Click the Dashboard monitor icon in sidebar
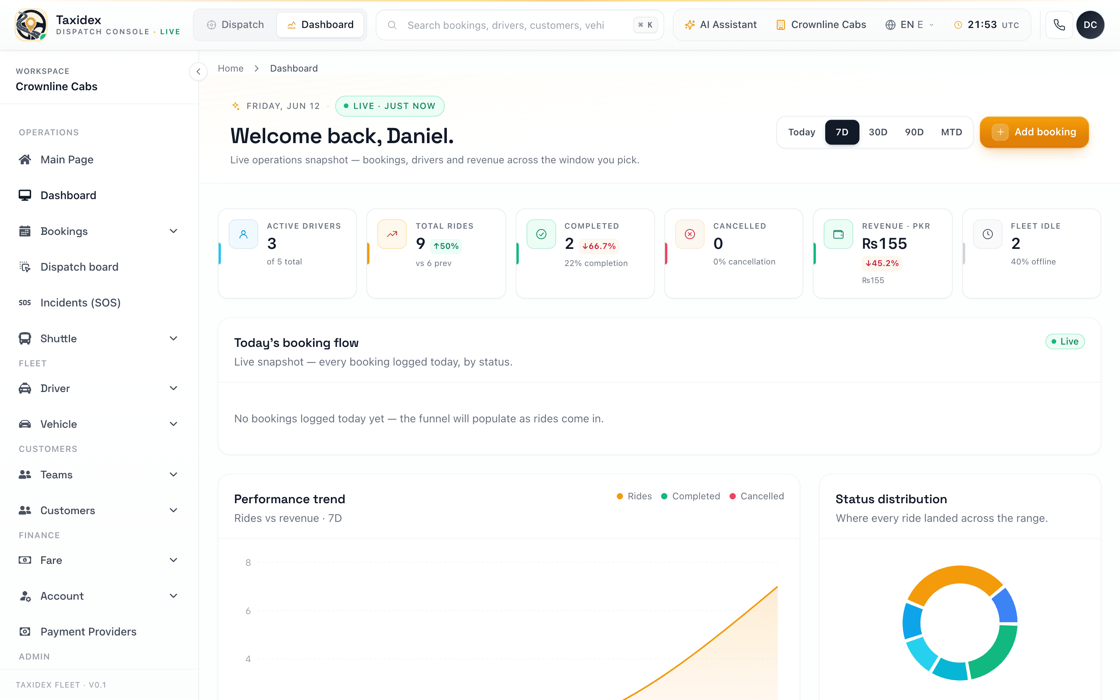The width and height of the screenshot is (1120, 700). tap(25, 195)
